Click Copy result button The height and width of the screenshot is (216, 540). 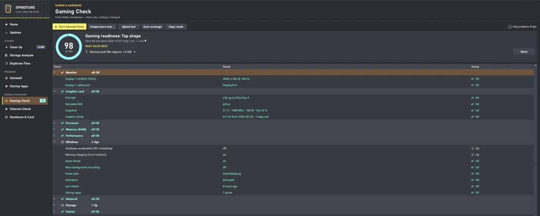click(x=176, y=27)
